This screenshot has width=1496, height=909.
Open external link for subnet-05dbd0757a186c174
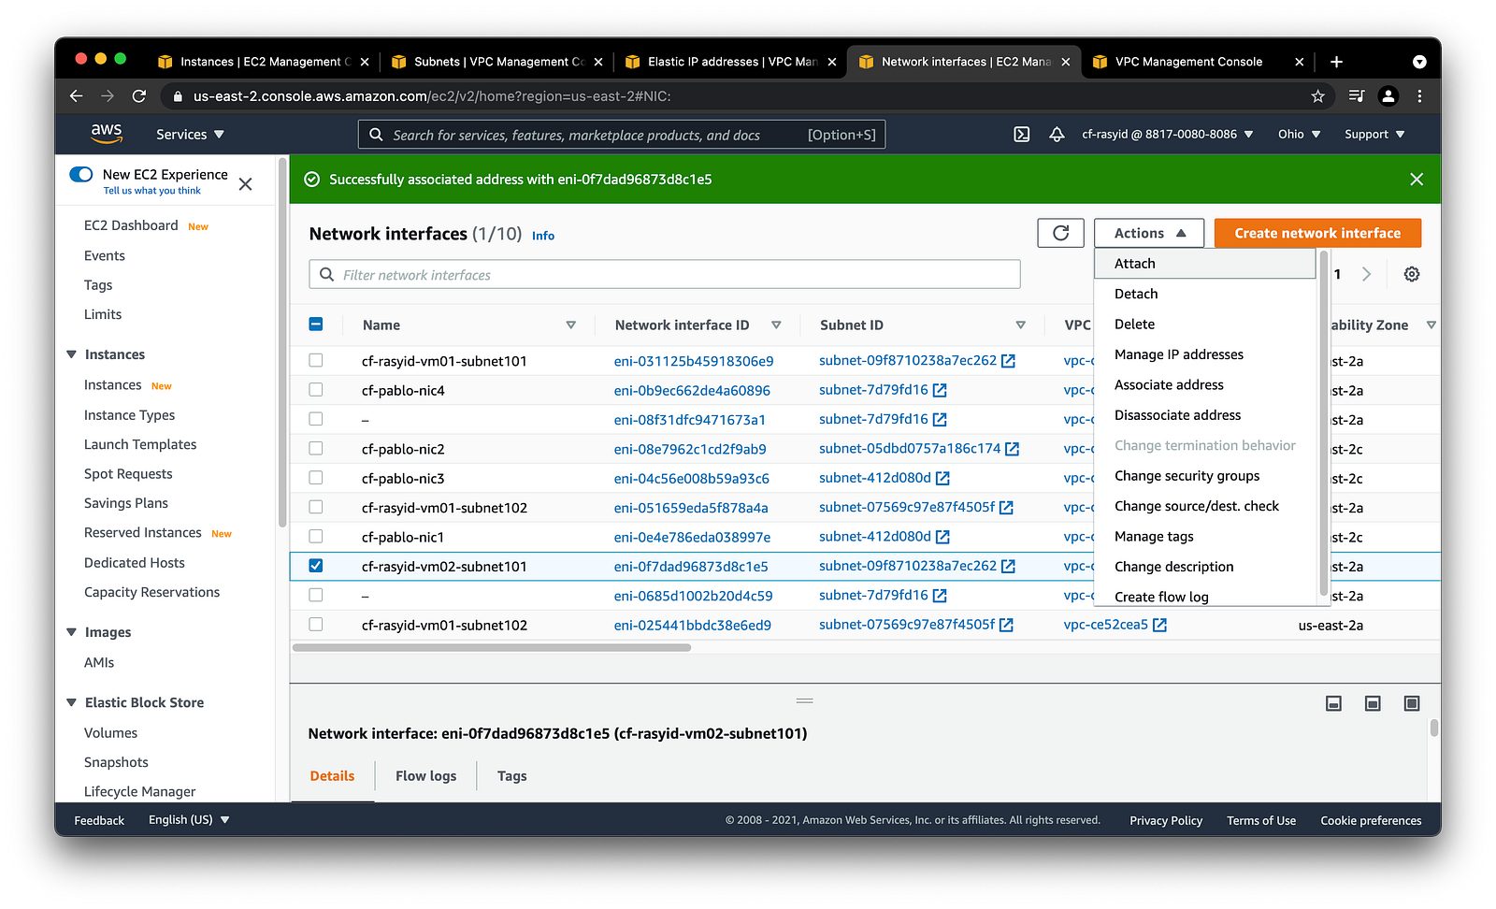[x=1012, y=449]
